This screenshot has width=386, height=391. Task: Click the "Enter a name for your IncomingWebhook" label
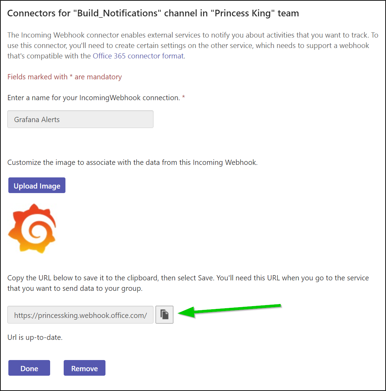(94, 98)
